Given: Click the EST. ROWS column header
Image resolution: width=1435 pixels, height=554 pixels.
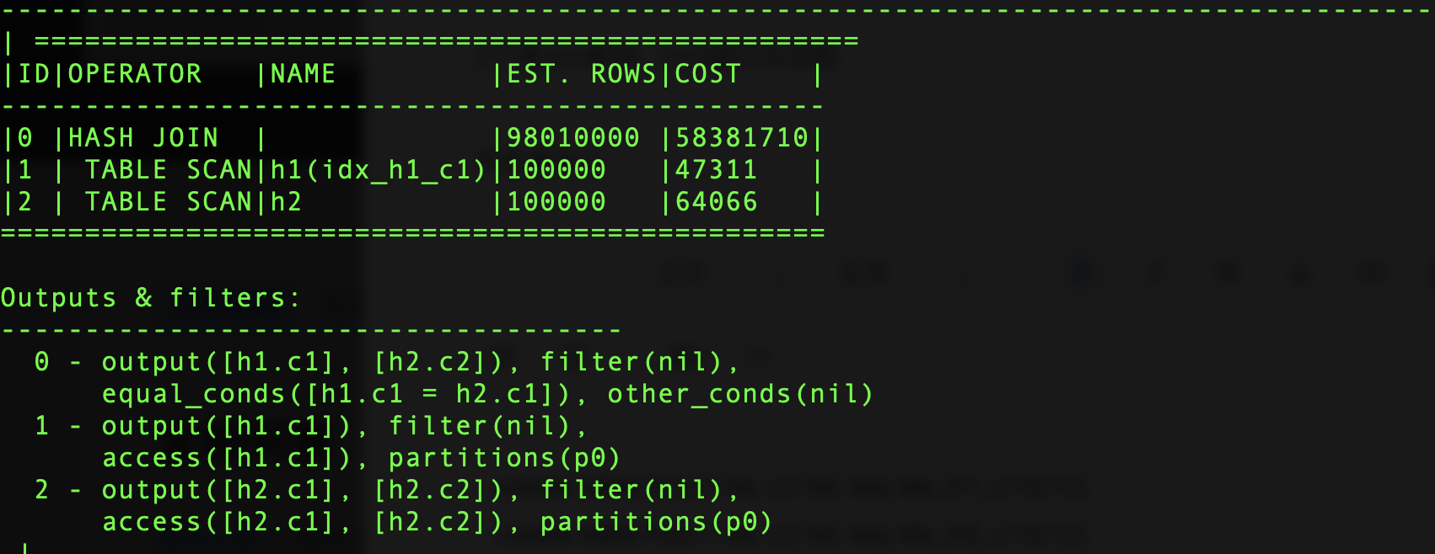Looking at the screenshot, I should click(581, 74).
